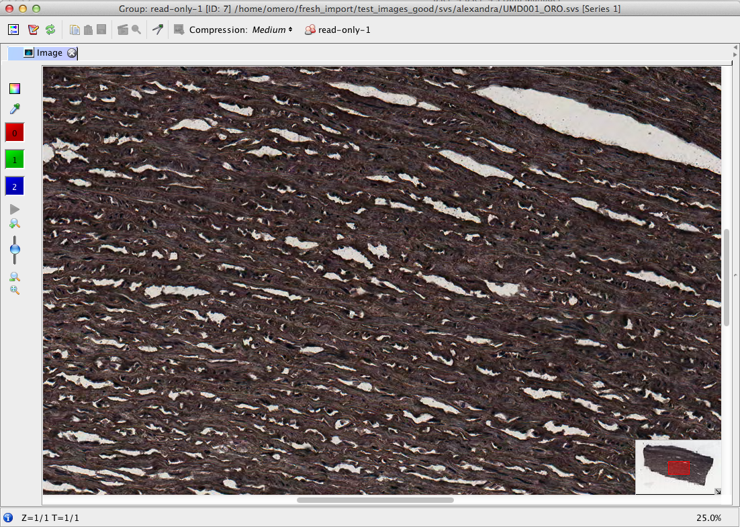This screenshot has height=527, width=740.
Task: Click the color model icon in sidebar
Action: tap(15, 88)
